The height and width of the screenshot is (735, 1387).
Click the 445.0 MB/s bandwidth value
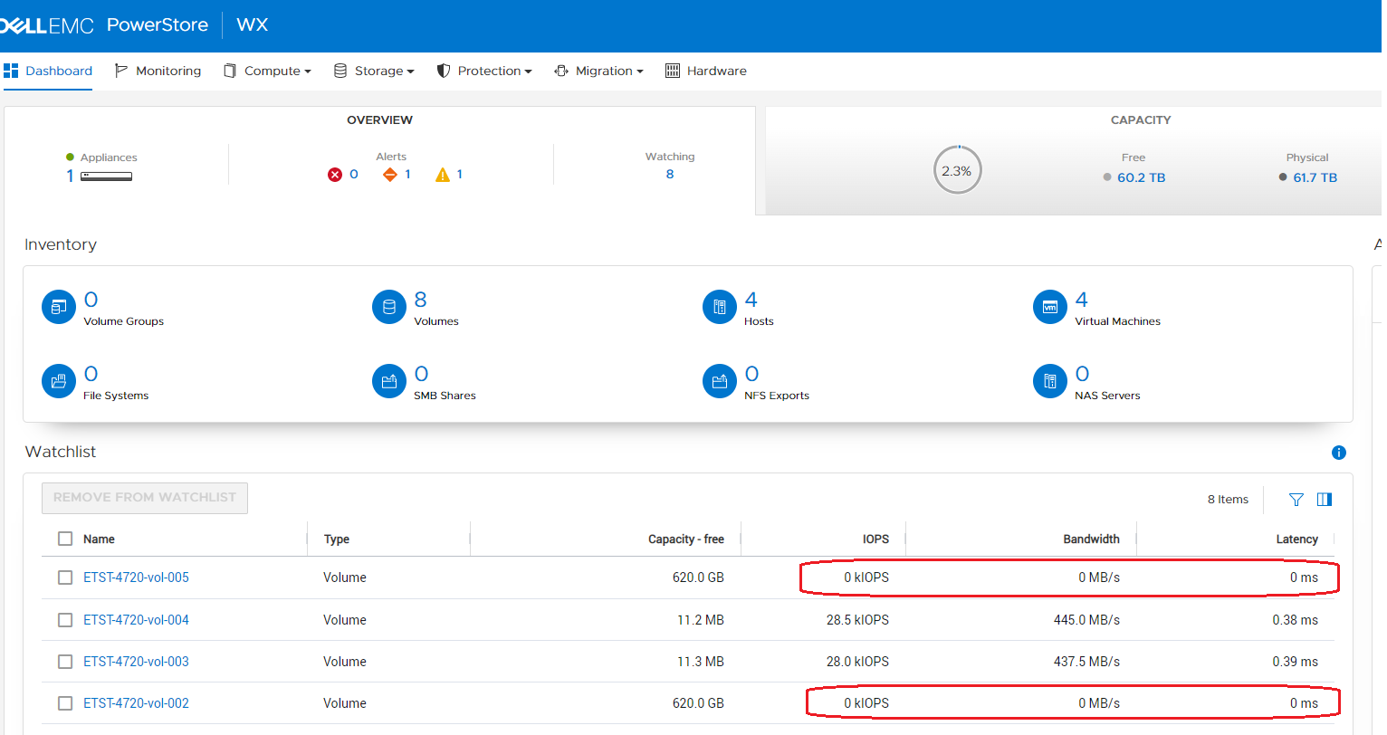[1086, 620]
